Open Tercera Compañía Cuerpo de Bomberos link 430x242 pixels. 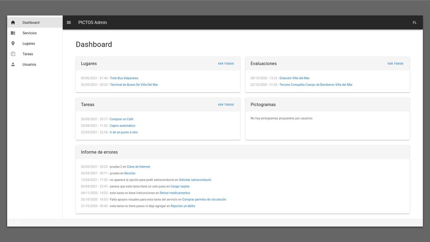coord(316,85)
